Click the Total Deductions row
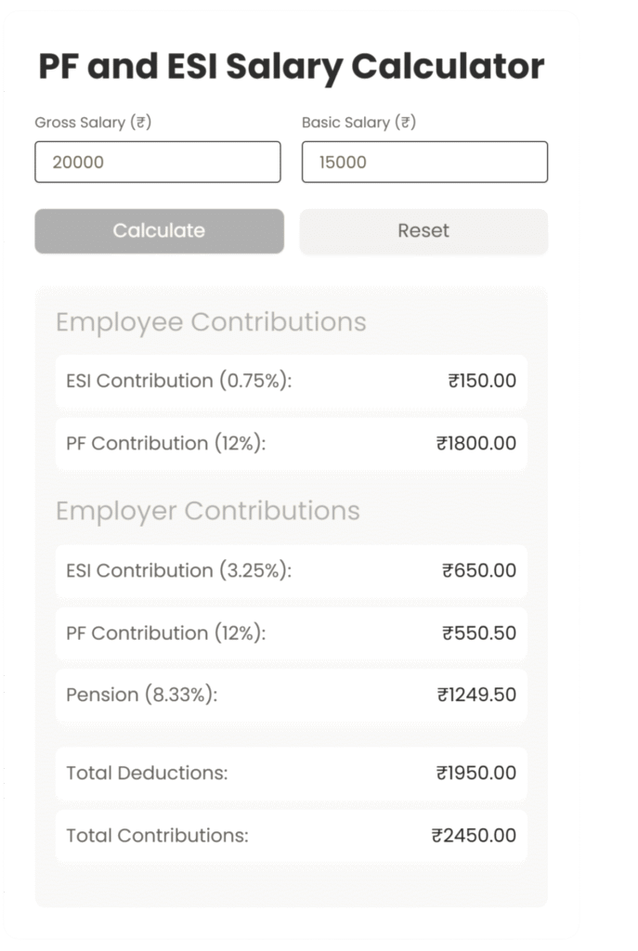The height and width of the screenshot is (951, 638). [291, 774]
